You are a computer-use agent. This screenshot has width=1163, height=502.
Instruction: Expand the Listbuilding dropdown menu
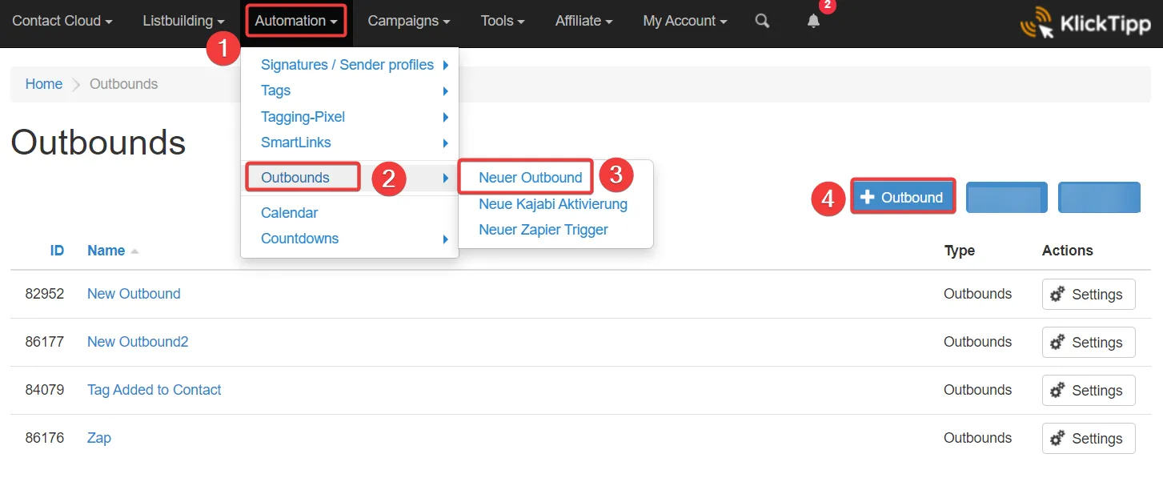pos(183,21)
